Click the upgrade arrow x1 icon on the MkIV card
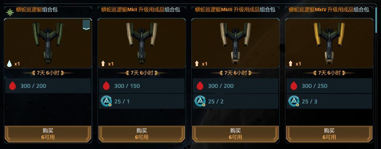 click(290, 64)
